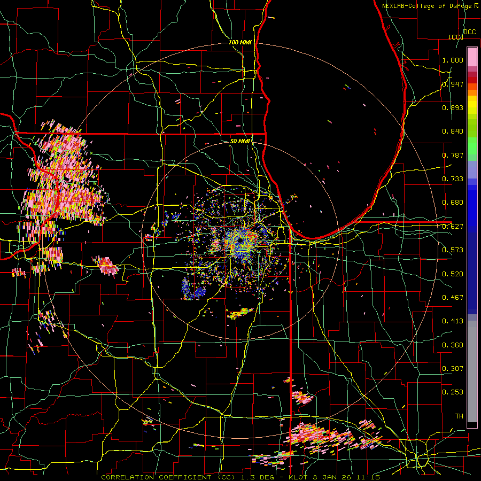
Task: Pick the pink top segment of color scale
Action: coord(472,57)
